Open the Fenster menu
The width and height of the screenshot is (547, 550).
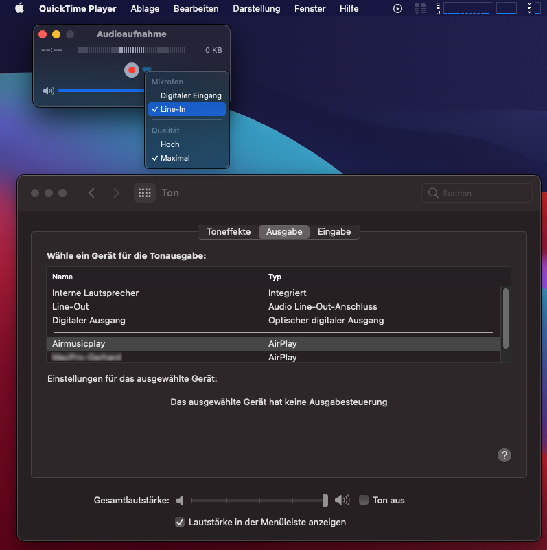click(x=310, y=8)
